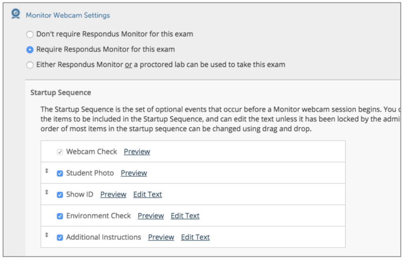Preview the Environment Check step
This screenshot has height=260, width=405.
[x=151, y=216]
